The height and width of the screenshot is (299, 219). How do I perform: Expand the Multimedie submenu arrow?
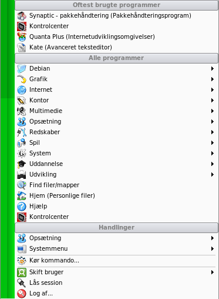pyautogui.click(x=213, y=111)
